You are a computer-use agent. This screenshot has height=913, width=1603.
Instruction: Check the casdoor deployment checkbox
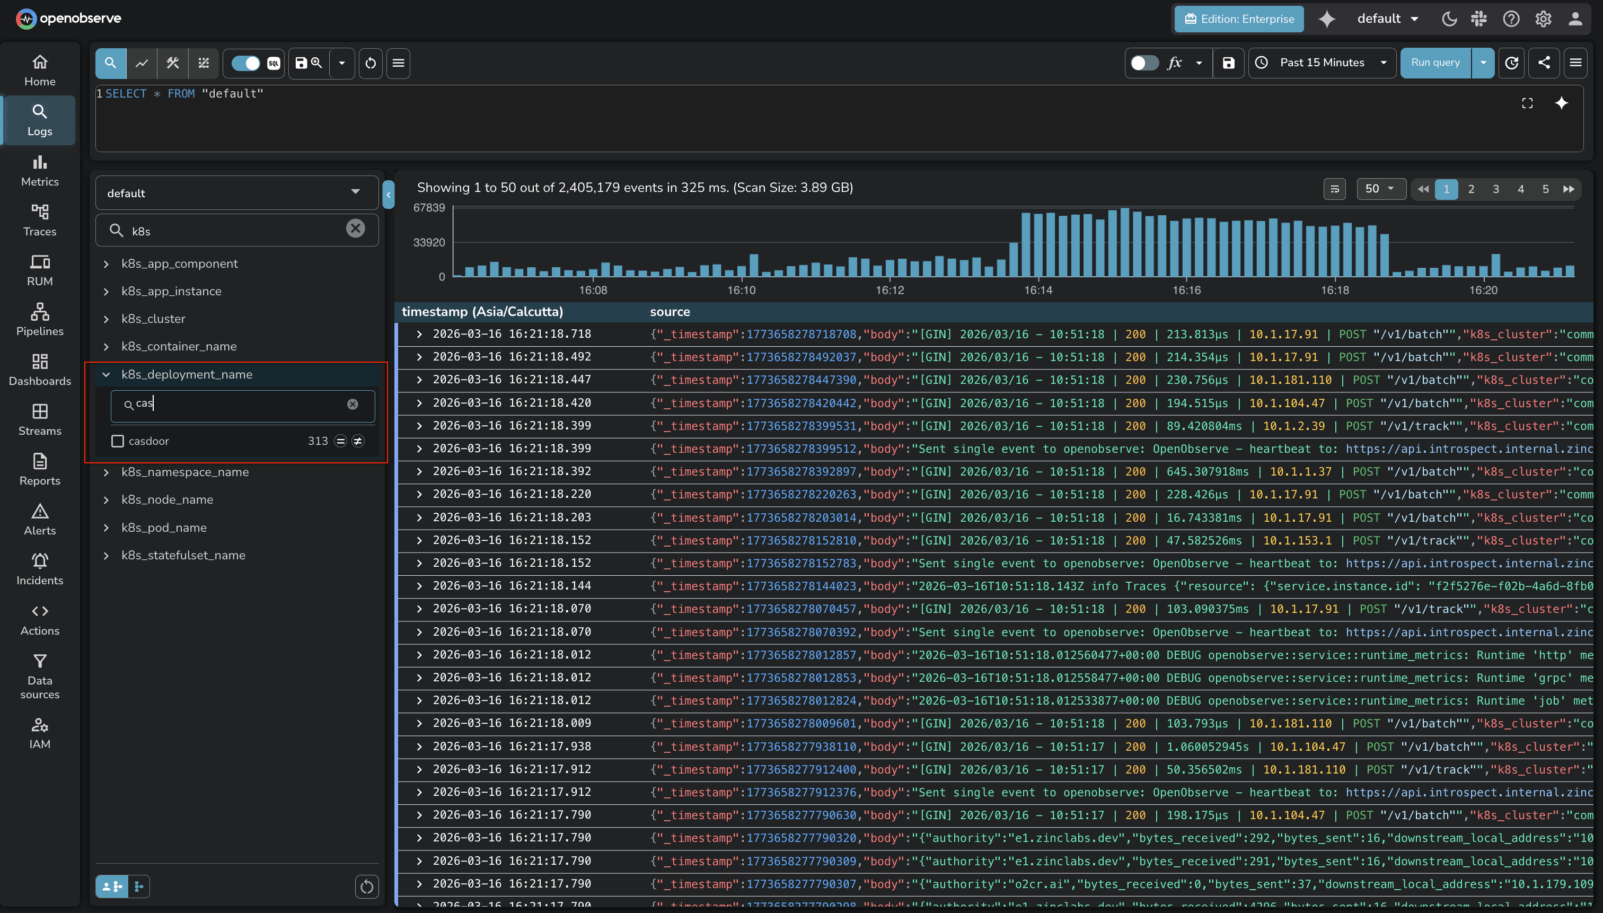117,441
